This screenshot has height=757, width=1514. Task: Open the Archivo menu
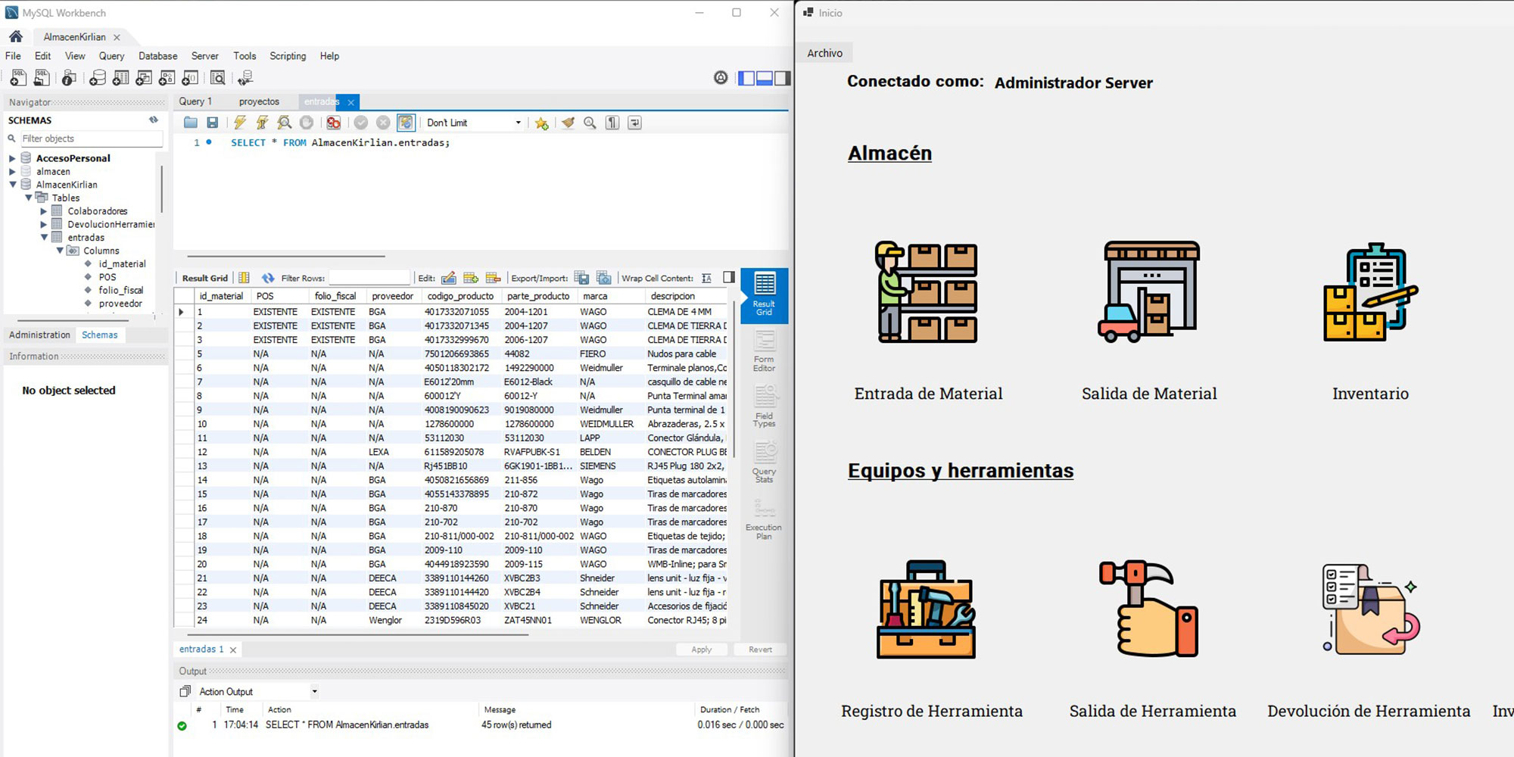point(824,53)
